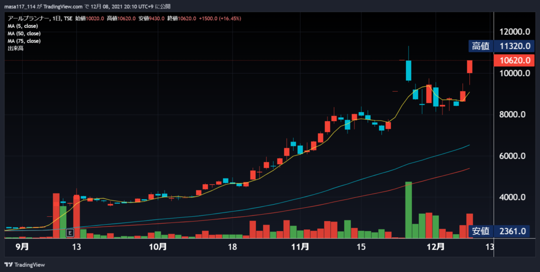Image resolution: width=540 pixels, height=272 pixels.
Task: Select the MA (75, close) indicator legend
Action: coord(24,41)
